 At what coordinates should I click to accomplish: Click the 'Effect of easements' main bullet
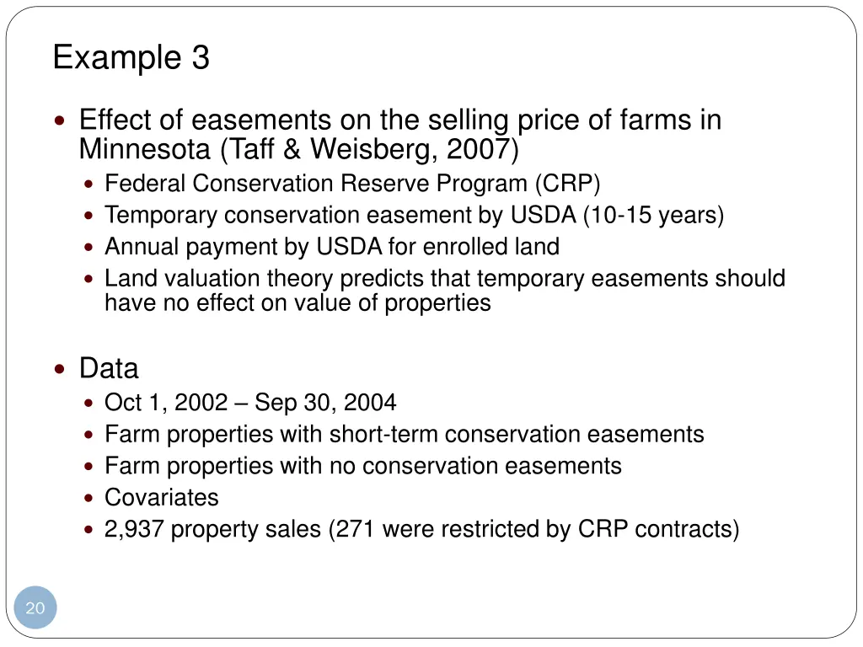pos(400,134)
